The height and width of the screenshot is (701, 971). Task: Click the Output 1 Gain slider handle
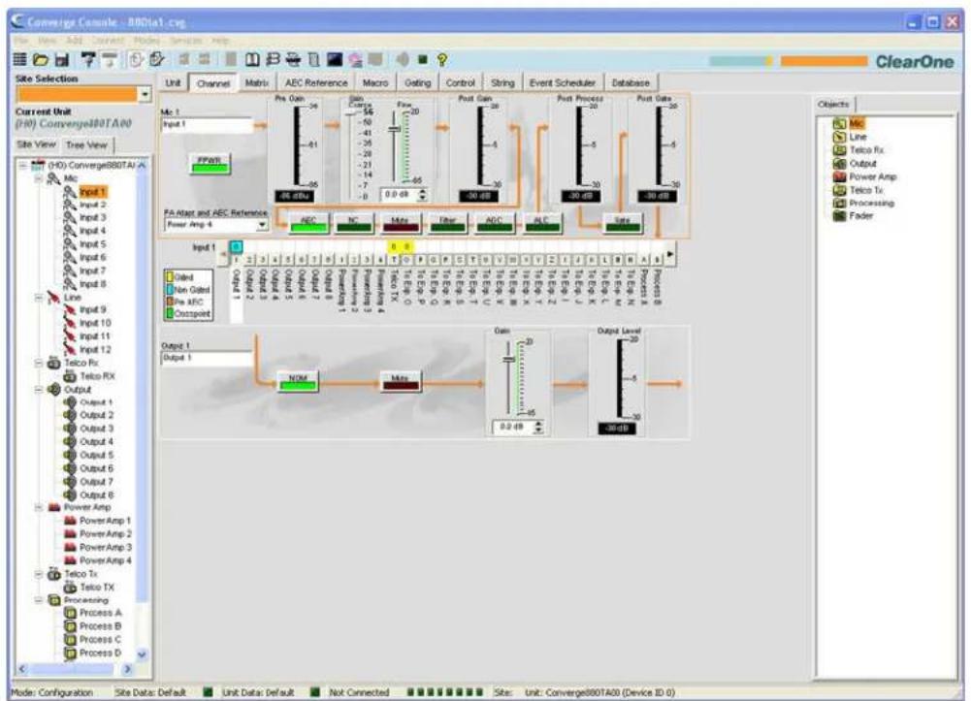(x=509, y=360)
